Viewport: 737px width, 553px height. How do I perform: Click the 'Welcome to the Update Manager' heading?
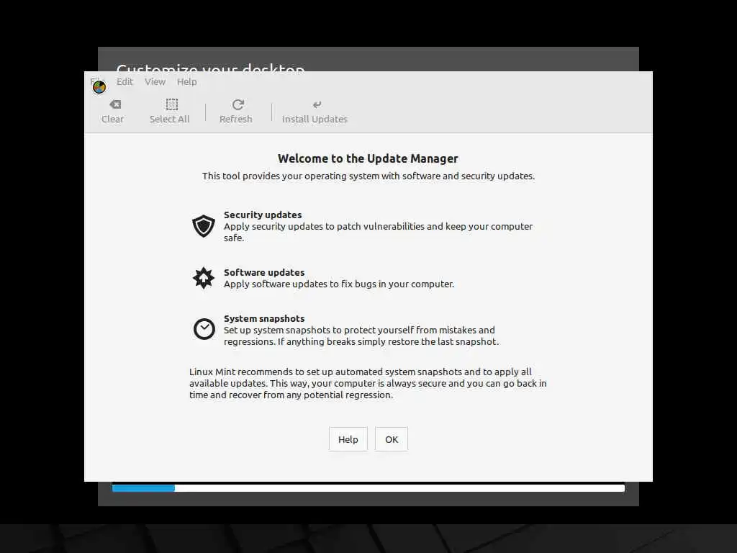click(x=368, y=158)
